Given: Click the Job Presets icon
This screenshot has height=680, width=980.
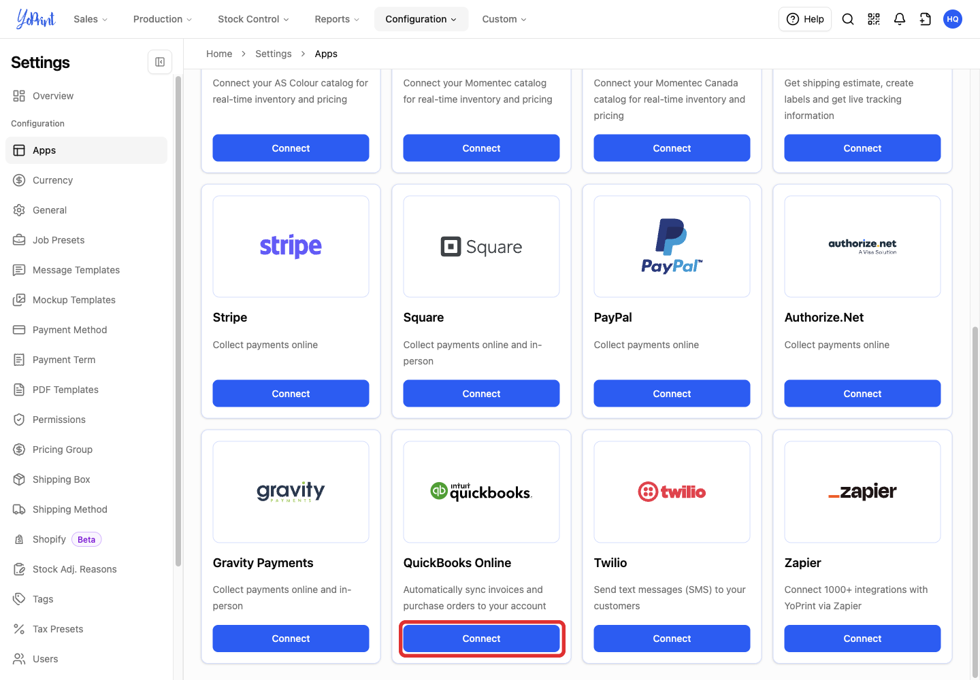Looking at the screenshot, I should coord(19,240).
